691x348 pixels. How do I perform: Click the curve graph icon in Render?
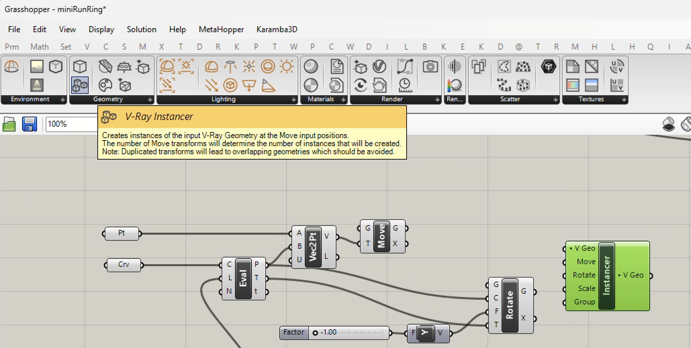pyautogui.click(x=405, y=66)
